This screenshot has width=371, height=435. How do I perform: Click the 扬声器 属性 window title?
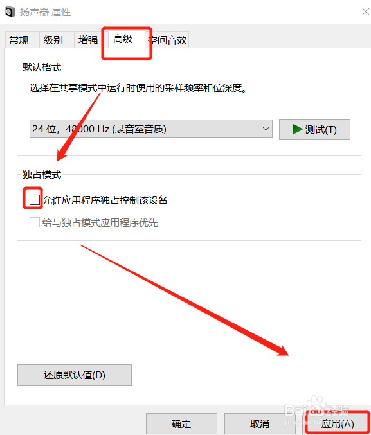point(45,12)
